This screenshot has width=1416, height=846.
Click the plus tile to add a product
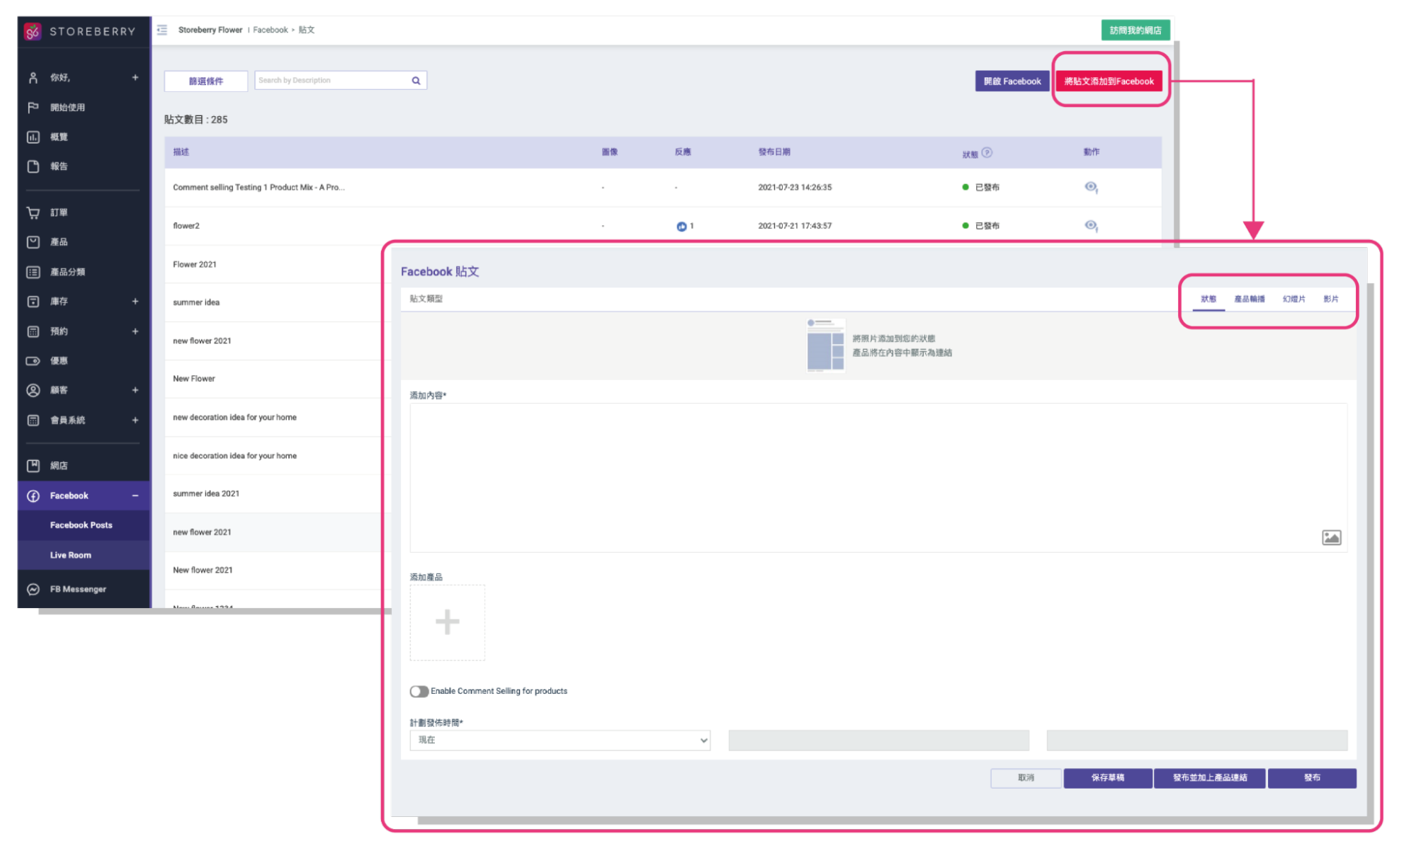tap(447, 622)
